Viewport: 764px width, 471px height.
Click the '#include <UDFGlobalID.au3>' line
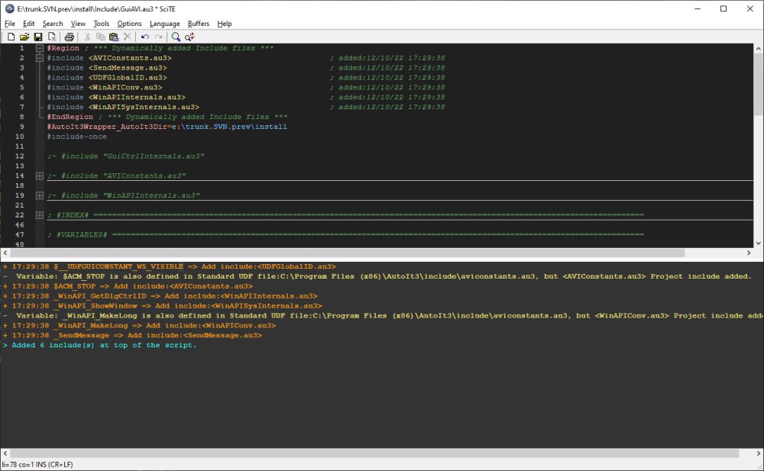pyautogui.click(x=107, y=77)
